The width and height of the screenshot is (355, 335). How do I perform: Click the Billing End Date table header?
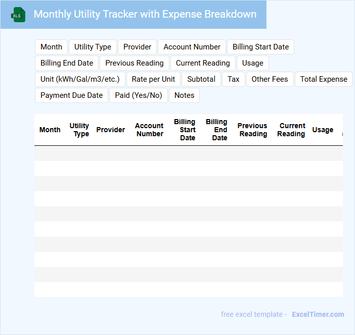(x=216, y=130)
